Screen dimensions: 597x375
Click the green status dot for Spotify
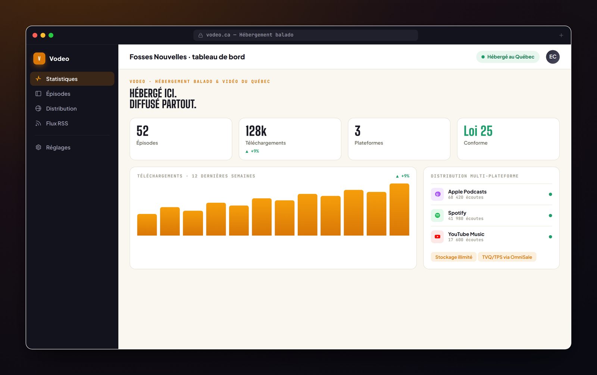[550, 215]
